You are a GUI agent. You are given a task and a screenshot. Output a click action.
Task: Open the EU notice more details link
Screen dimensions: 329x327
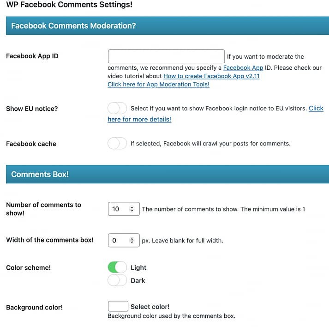click(139, 119)
